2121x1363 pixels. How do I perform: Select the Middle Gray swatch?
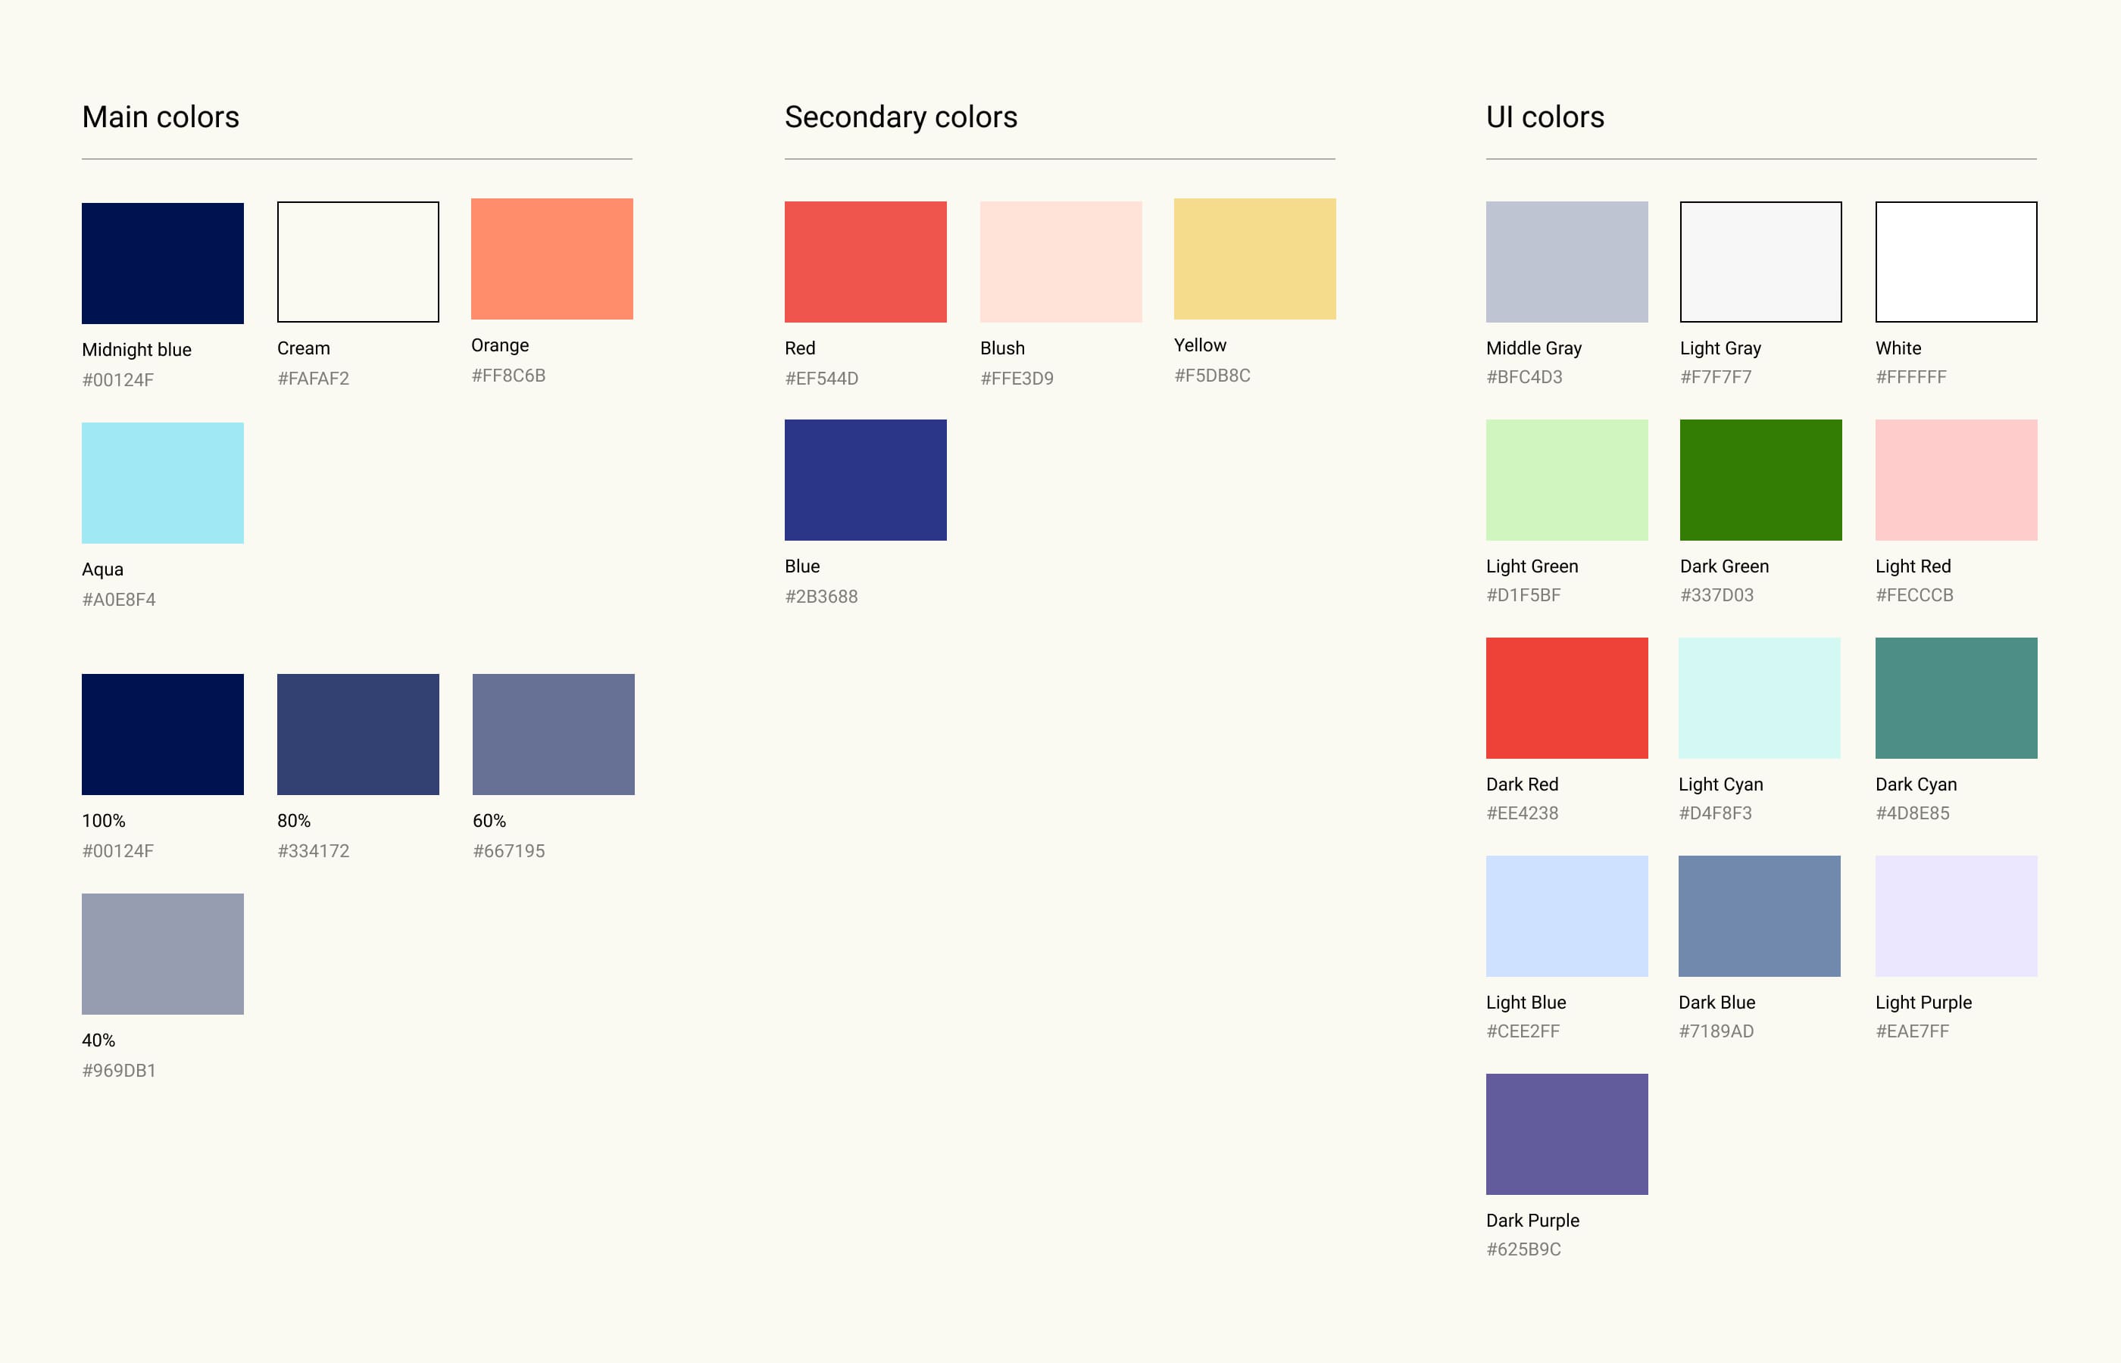(x=1566, y=261)
